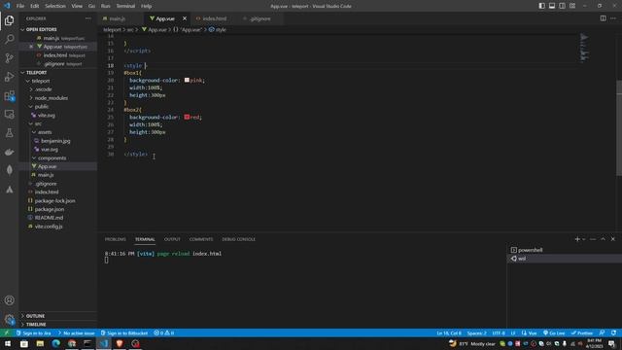Image resolution: width=622 pixels, height=350 pixels.
Task: Open the Windows Start menu
Action: pyautogui.click(x=8, y=343)
